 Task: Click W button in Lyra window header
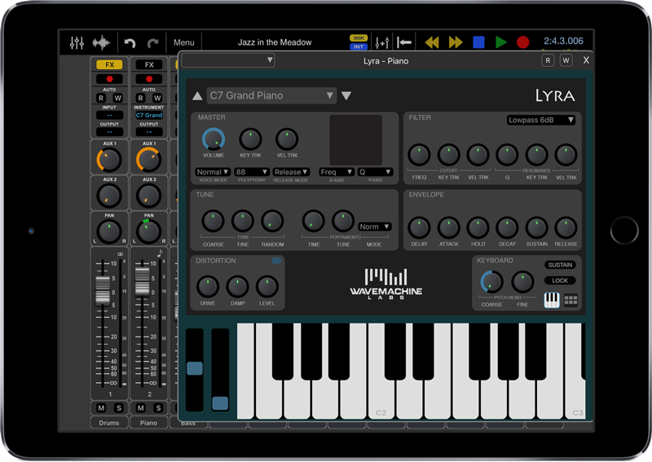click(566, 61)
